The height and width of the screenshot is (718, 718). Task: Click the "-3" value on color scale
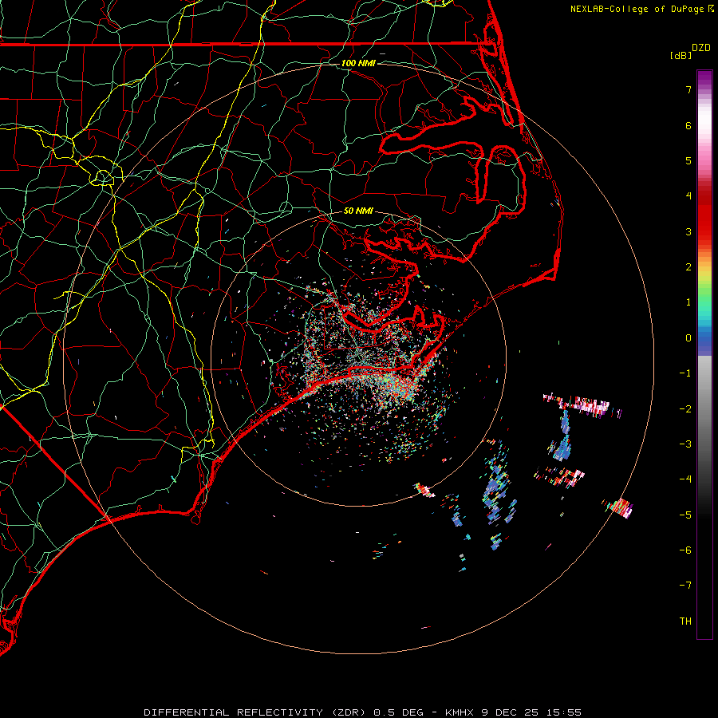tap(685, 444)
